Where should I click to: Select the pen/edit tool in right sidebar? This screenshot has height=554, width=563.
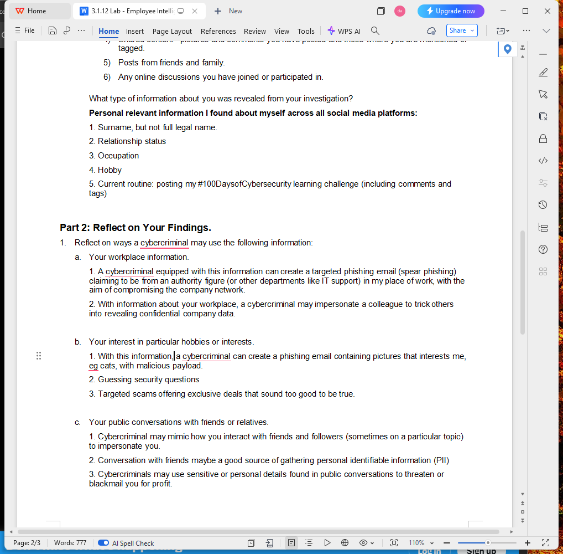pos(543,73)
